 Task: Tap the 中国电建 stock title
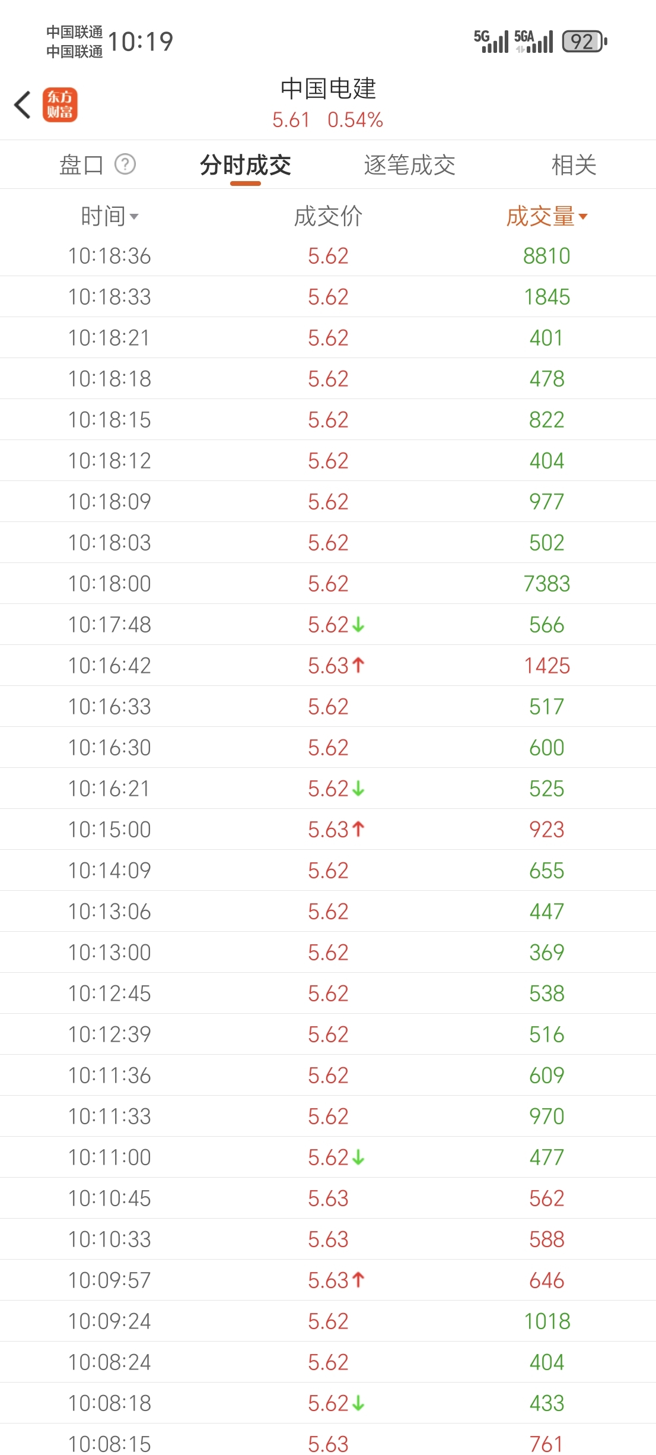[x=328, y=88]
